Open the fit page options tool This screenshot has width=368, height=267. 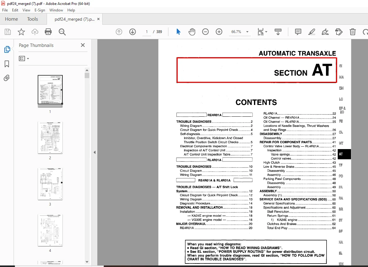[x=260, y=32]
